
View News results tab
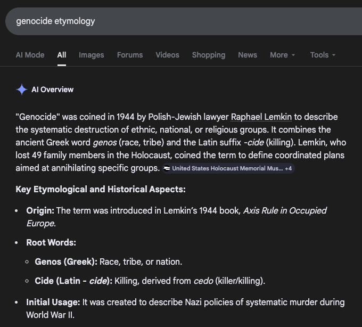tap(248, 55)
